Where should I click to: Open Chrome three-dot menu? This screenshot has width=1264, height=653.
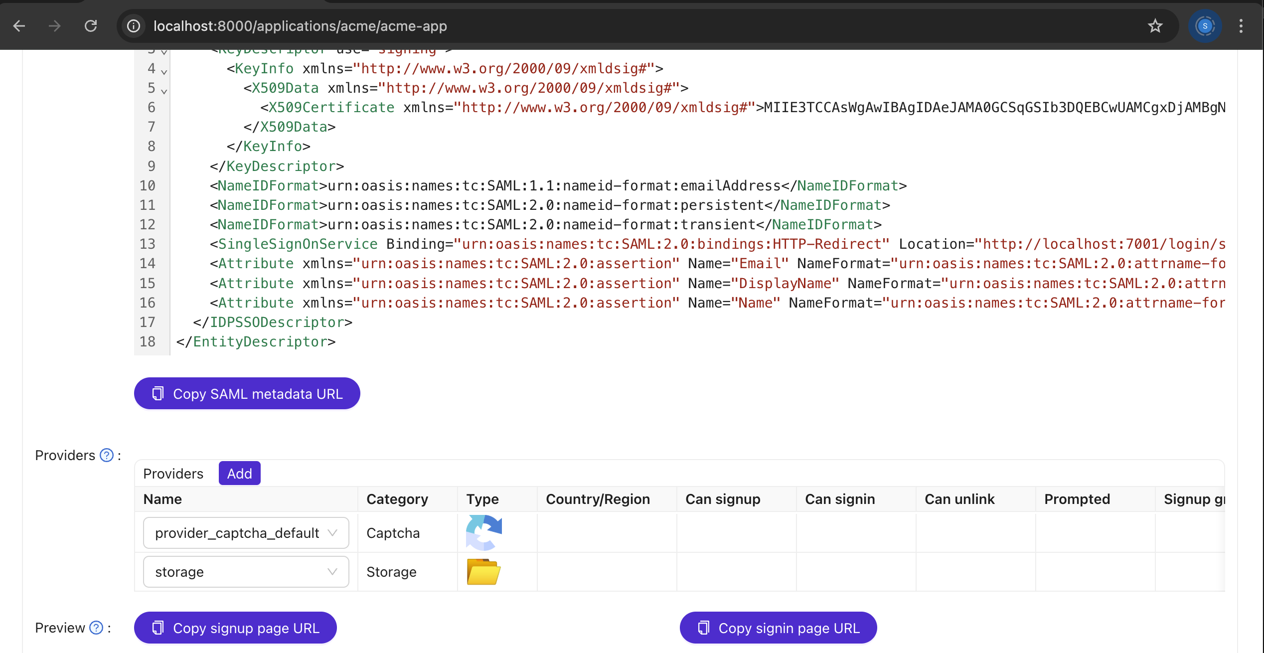pos(1241,26)
